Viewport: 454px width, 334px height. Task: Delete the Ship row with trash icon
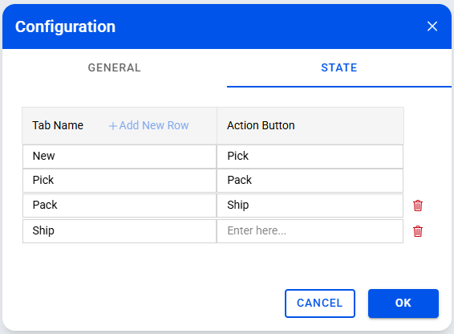tap(418, 231)
